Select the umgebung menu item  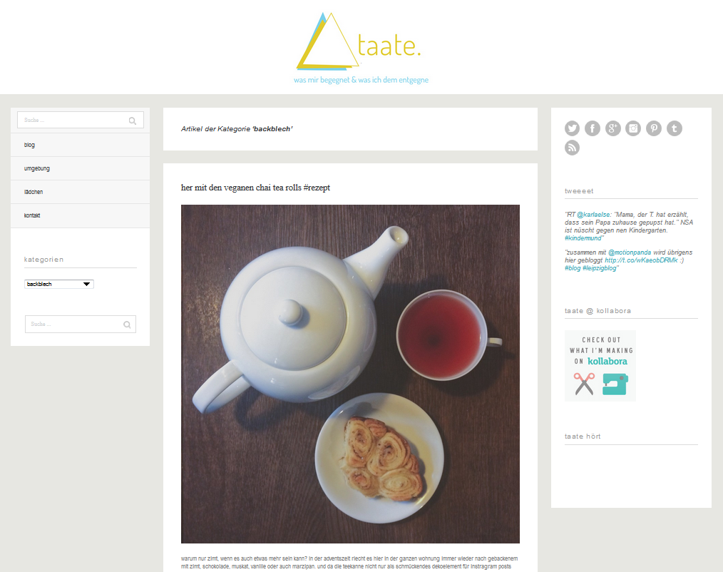(x=81, y=168)
